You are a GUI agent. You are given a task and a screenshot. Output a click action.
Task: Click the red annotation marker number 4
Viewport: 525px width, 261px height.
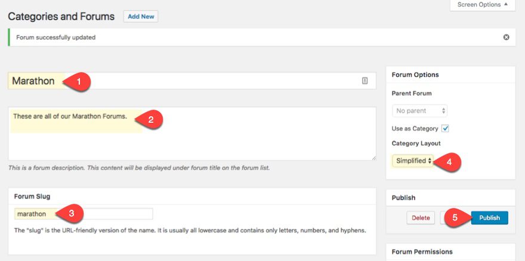(450, 161)
